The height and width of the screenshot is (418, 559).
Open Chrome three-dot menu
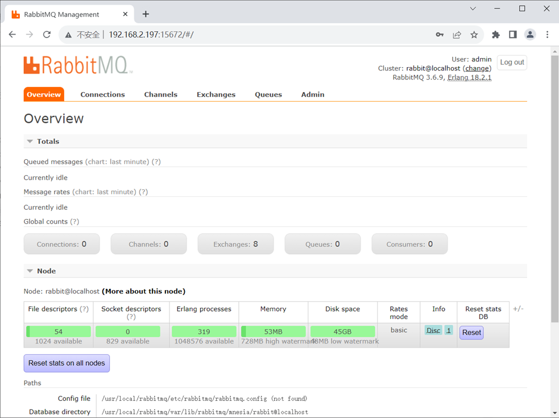[x=547, y=35]
